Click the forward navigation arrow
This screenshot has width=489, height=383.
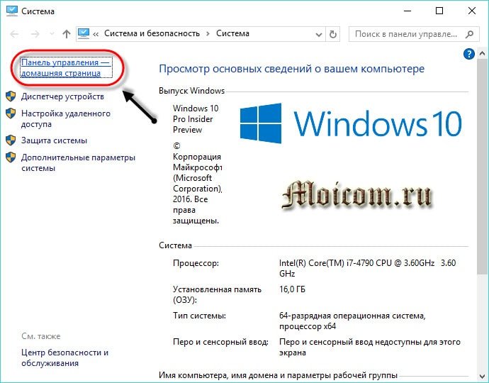pyautogui.click(x=35, y=34)
